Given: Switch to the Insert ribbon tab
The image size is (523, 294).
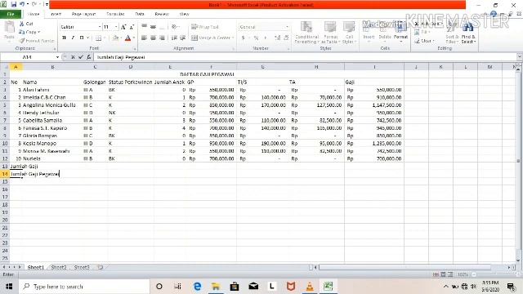Looking at the screenshot, I should (x=56, y=15).
